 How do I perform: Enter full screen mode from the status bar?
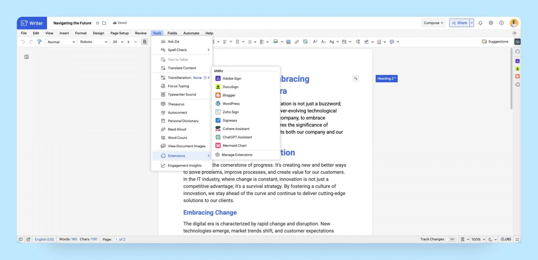517,240
